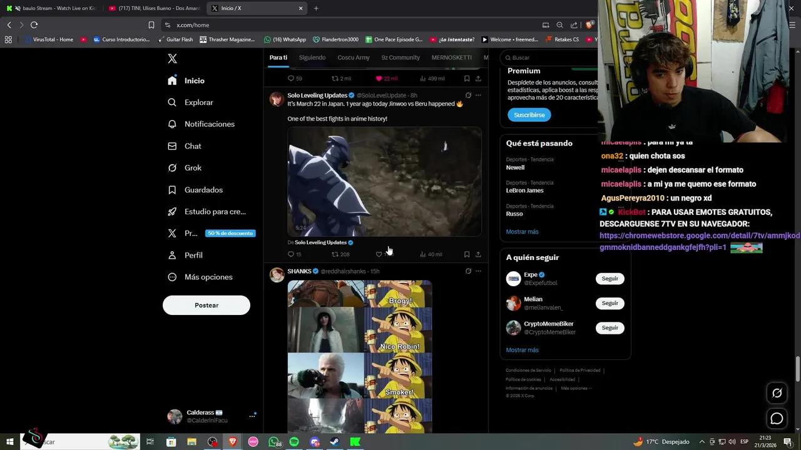The height and width of the screenshot is (450, 801).
Task: Open Chat in the sidebar
Action: point(185,146)
